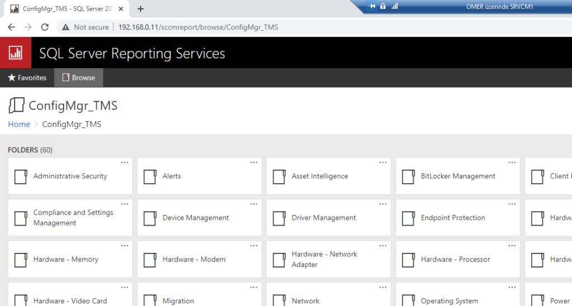Open ellipsis menu for Hardware - Memory
The image size is (572, 306).
point(125,246)
